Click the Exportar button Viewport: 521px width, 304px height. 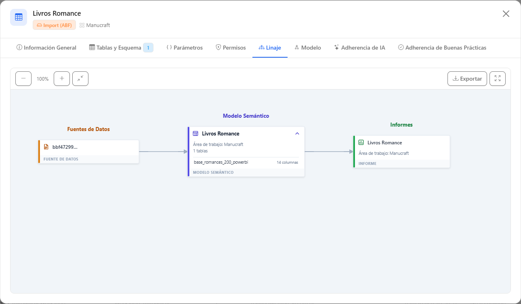pos(467,79)
